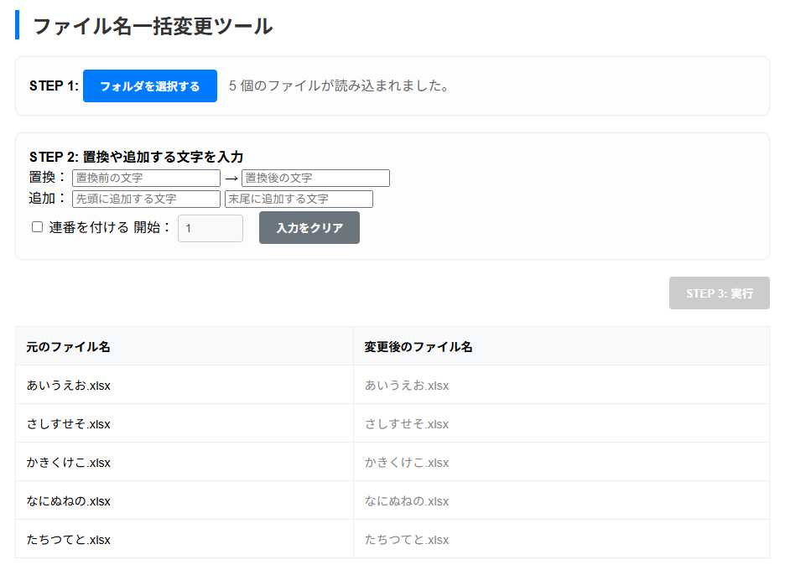Click the STEP 2 heading text
The height and width of the screenshot is (570, 785).
[136, 157]
